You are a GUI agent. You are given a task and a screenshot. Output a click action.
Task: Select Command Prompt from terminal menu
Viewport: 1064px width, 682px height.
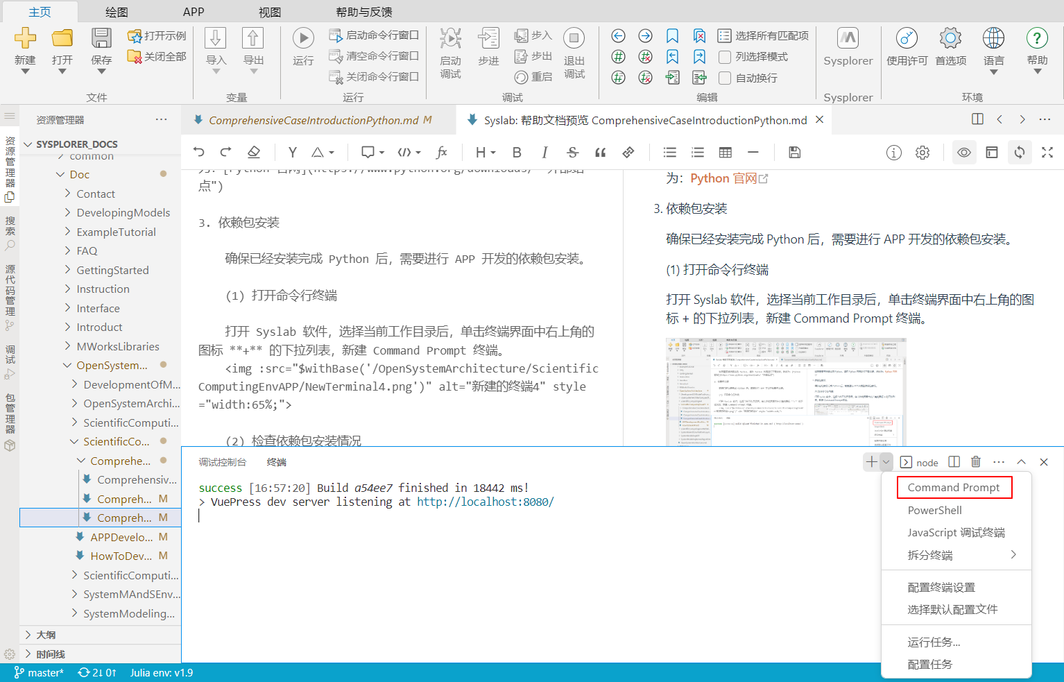pyautogui.click(x=954, y=488)
